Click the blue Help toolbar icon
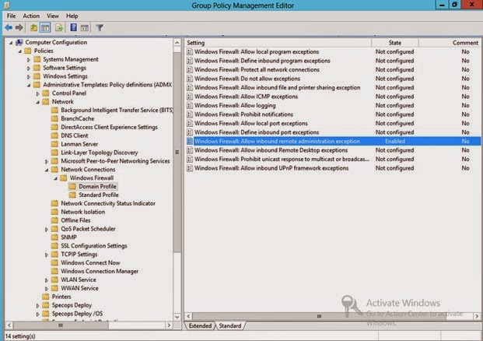483x341 pixels. pos(74,28)
